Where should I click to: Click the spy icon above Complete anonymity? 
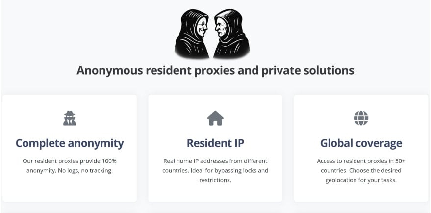[x=70, y=118]
